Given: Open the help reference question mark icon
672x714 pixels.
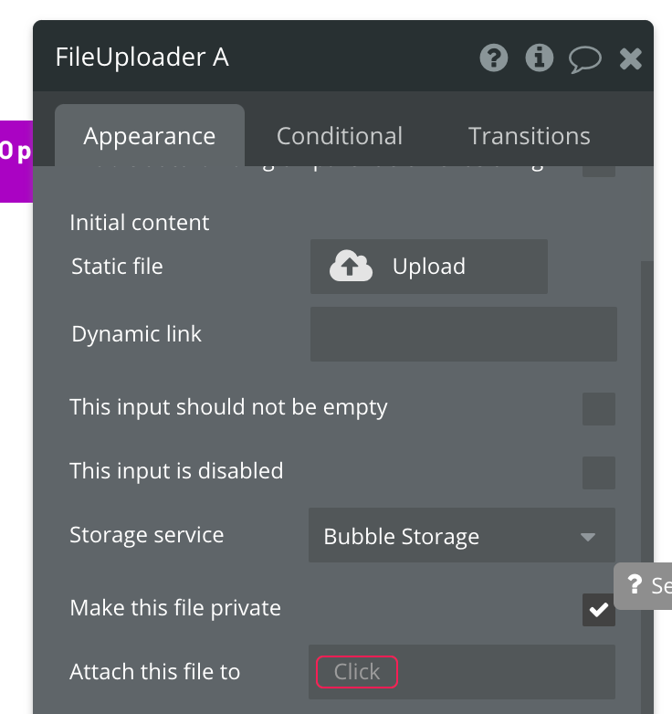Looking at the screenshot, I should point(494,58).
